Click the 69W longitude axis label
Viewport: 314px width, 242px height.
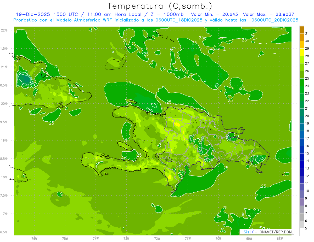pyautogui.click(x=249, y=239)
